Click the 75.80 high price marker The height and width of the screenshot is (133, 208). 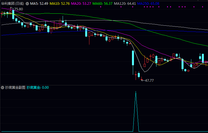point(18,9)
